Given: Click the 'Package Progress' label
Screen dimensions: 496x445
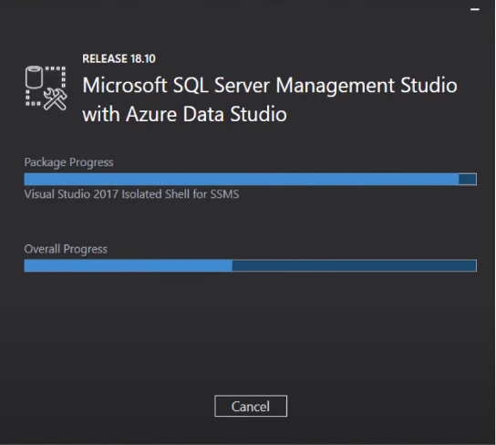Looking at the screenshot, I should pyautogui.click(x=68, y=162).
